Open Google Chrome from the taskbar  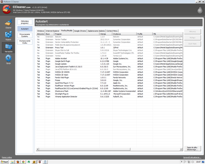(23, 162)
